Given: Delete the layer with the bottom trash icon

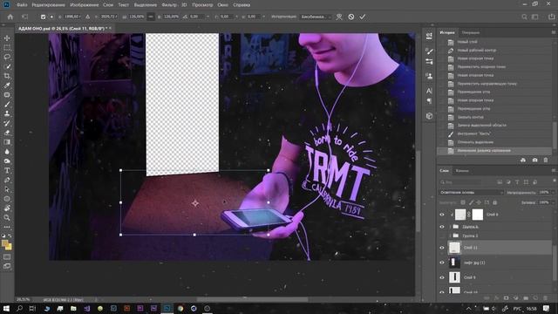Looking at the screenshot, I should click(x=546, y=297).
